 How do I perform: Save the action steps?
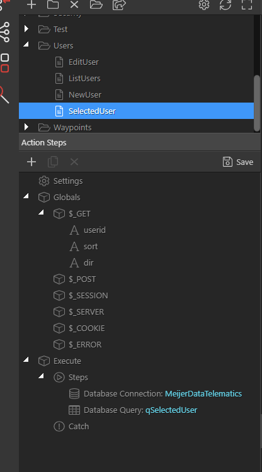coord(238,162)
